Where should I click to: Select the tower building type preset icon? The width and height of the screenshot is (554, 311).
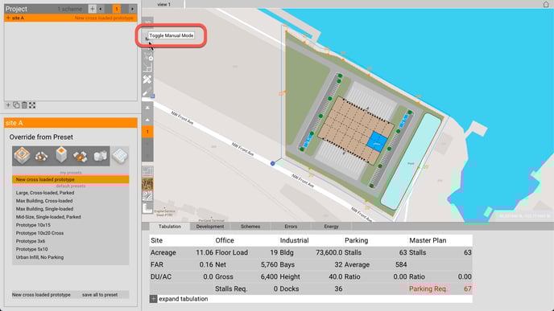pyautogui.click(x=61, y=156)
